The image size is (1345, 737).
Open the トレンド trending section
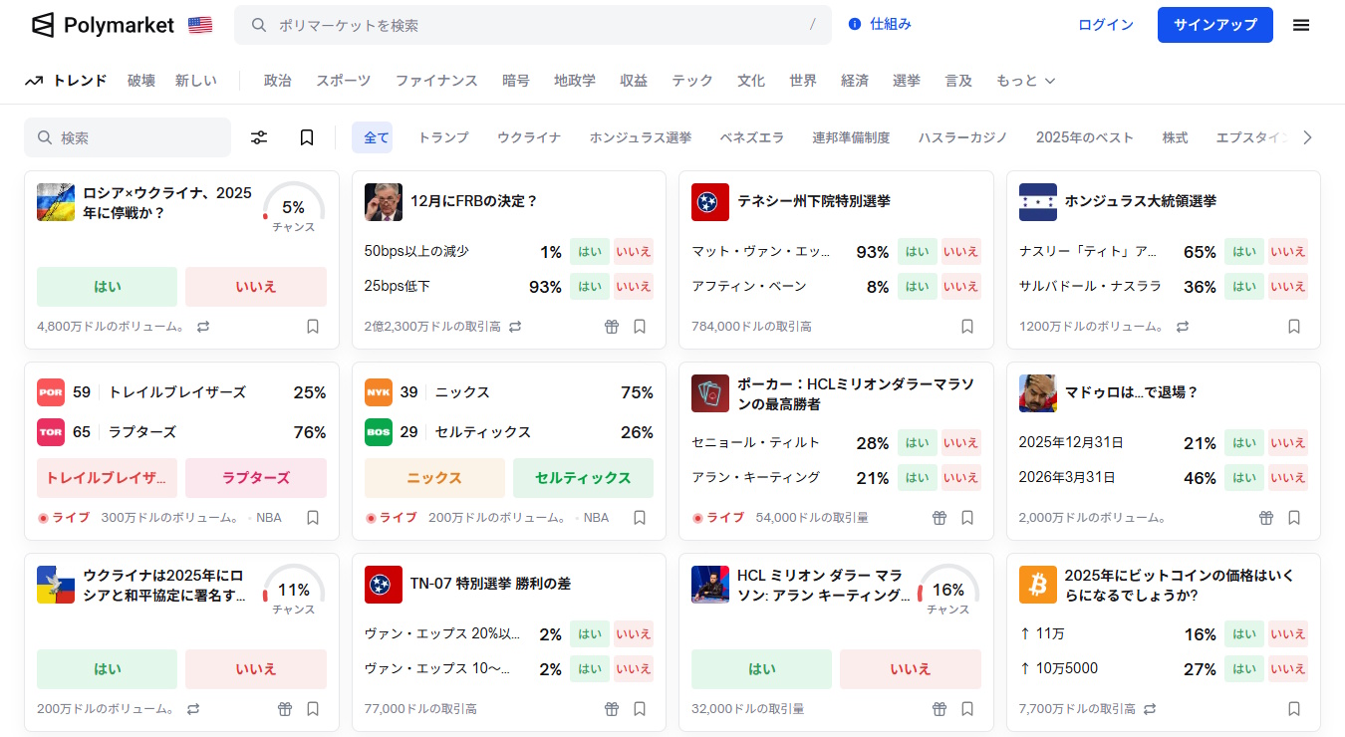pos(66,81)
